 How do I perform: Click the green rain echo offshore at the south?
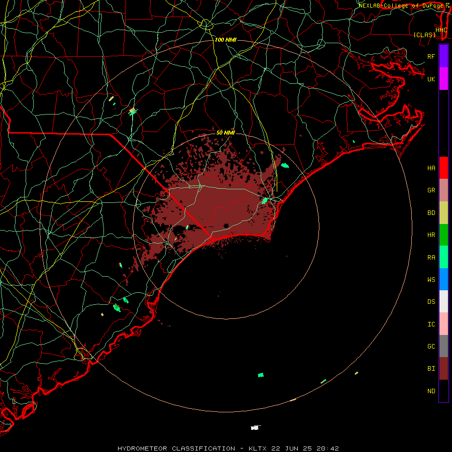[x=261, y=375]
